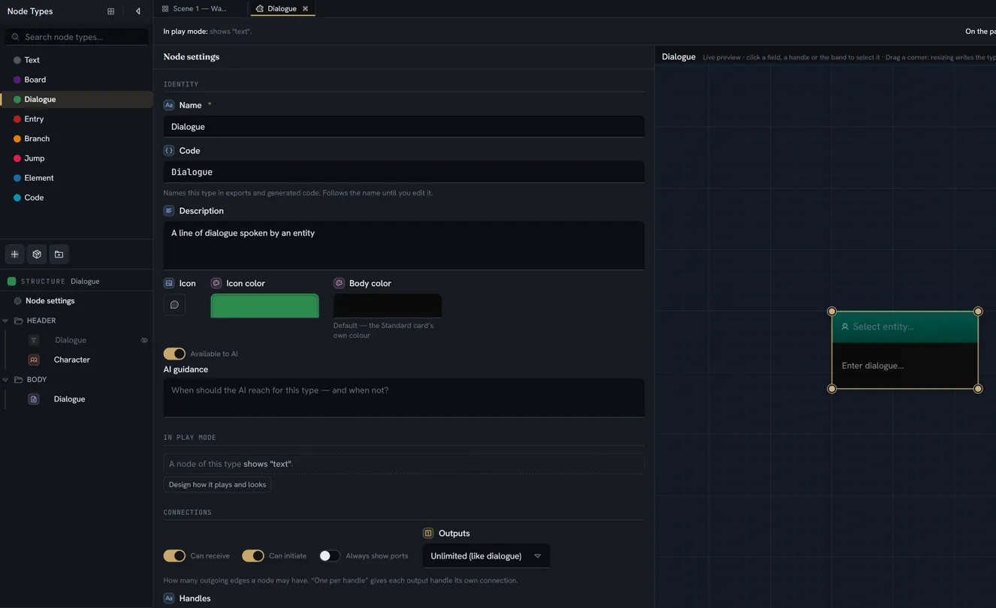Image resolution: width=996 pixels, height=608 pixels.
Task: Open the Outputs Unlimited (like dialogue) dropdown
Action: click(486, 556)
